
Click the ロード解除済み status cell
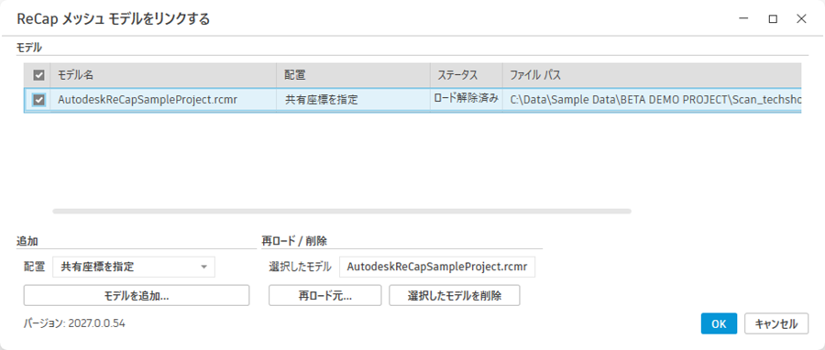[467, 99]
